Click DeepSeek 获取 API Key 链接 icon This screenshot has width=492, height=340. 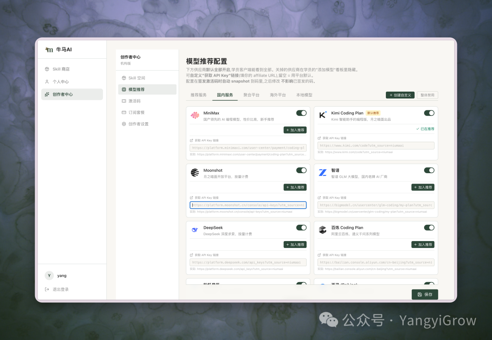(191, 255)
